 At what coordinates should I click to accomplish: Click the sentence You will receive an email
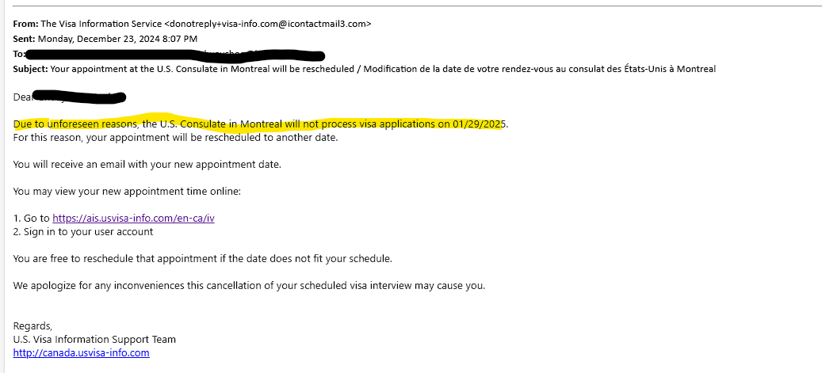[147, 165]
